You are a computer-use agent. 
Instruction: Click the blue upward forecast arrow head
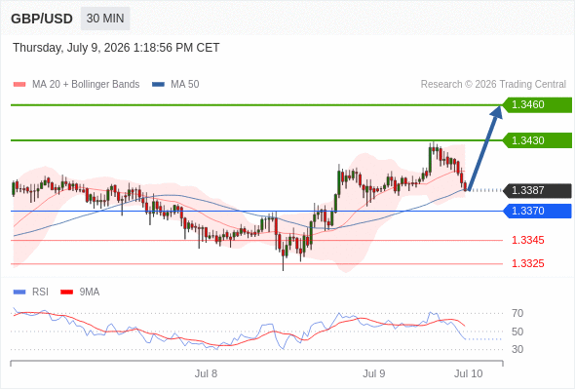point(496,112)
